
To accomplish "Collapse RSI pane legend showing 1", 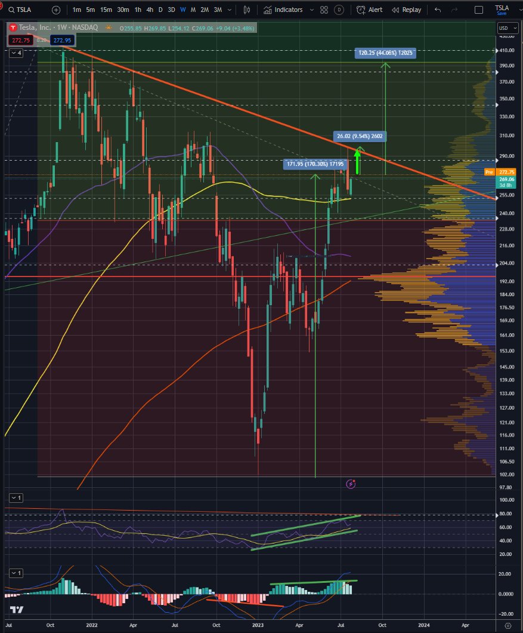I will [16, 498].
